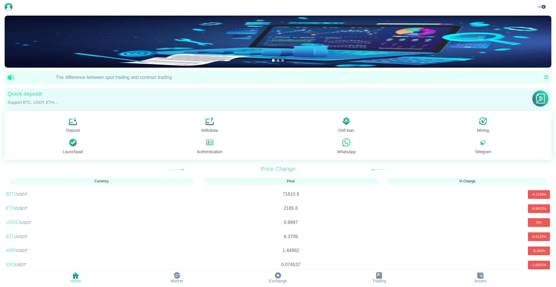Click the price 0.9997
This screenshot has height=287, width=556.
291,223
